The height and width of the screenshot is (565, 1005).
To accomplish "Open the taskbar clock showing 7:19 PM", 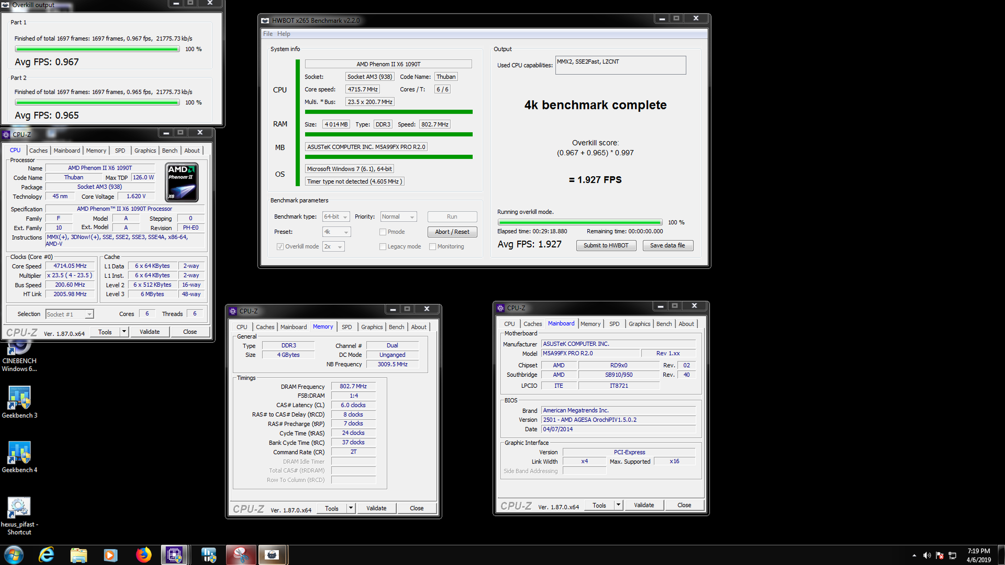I will [x=979, y=555].
